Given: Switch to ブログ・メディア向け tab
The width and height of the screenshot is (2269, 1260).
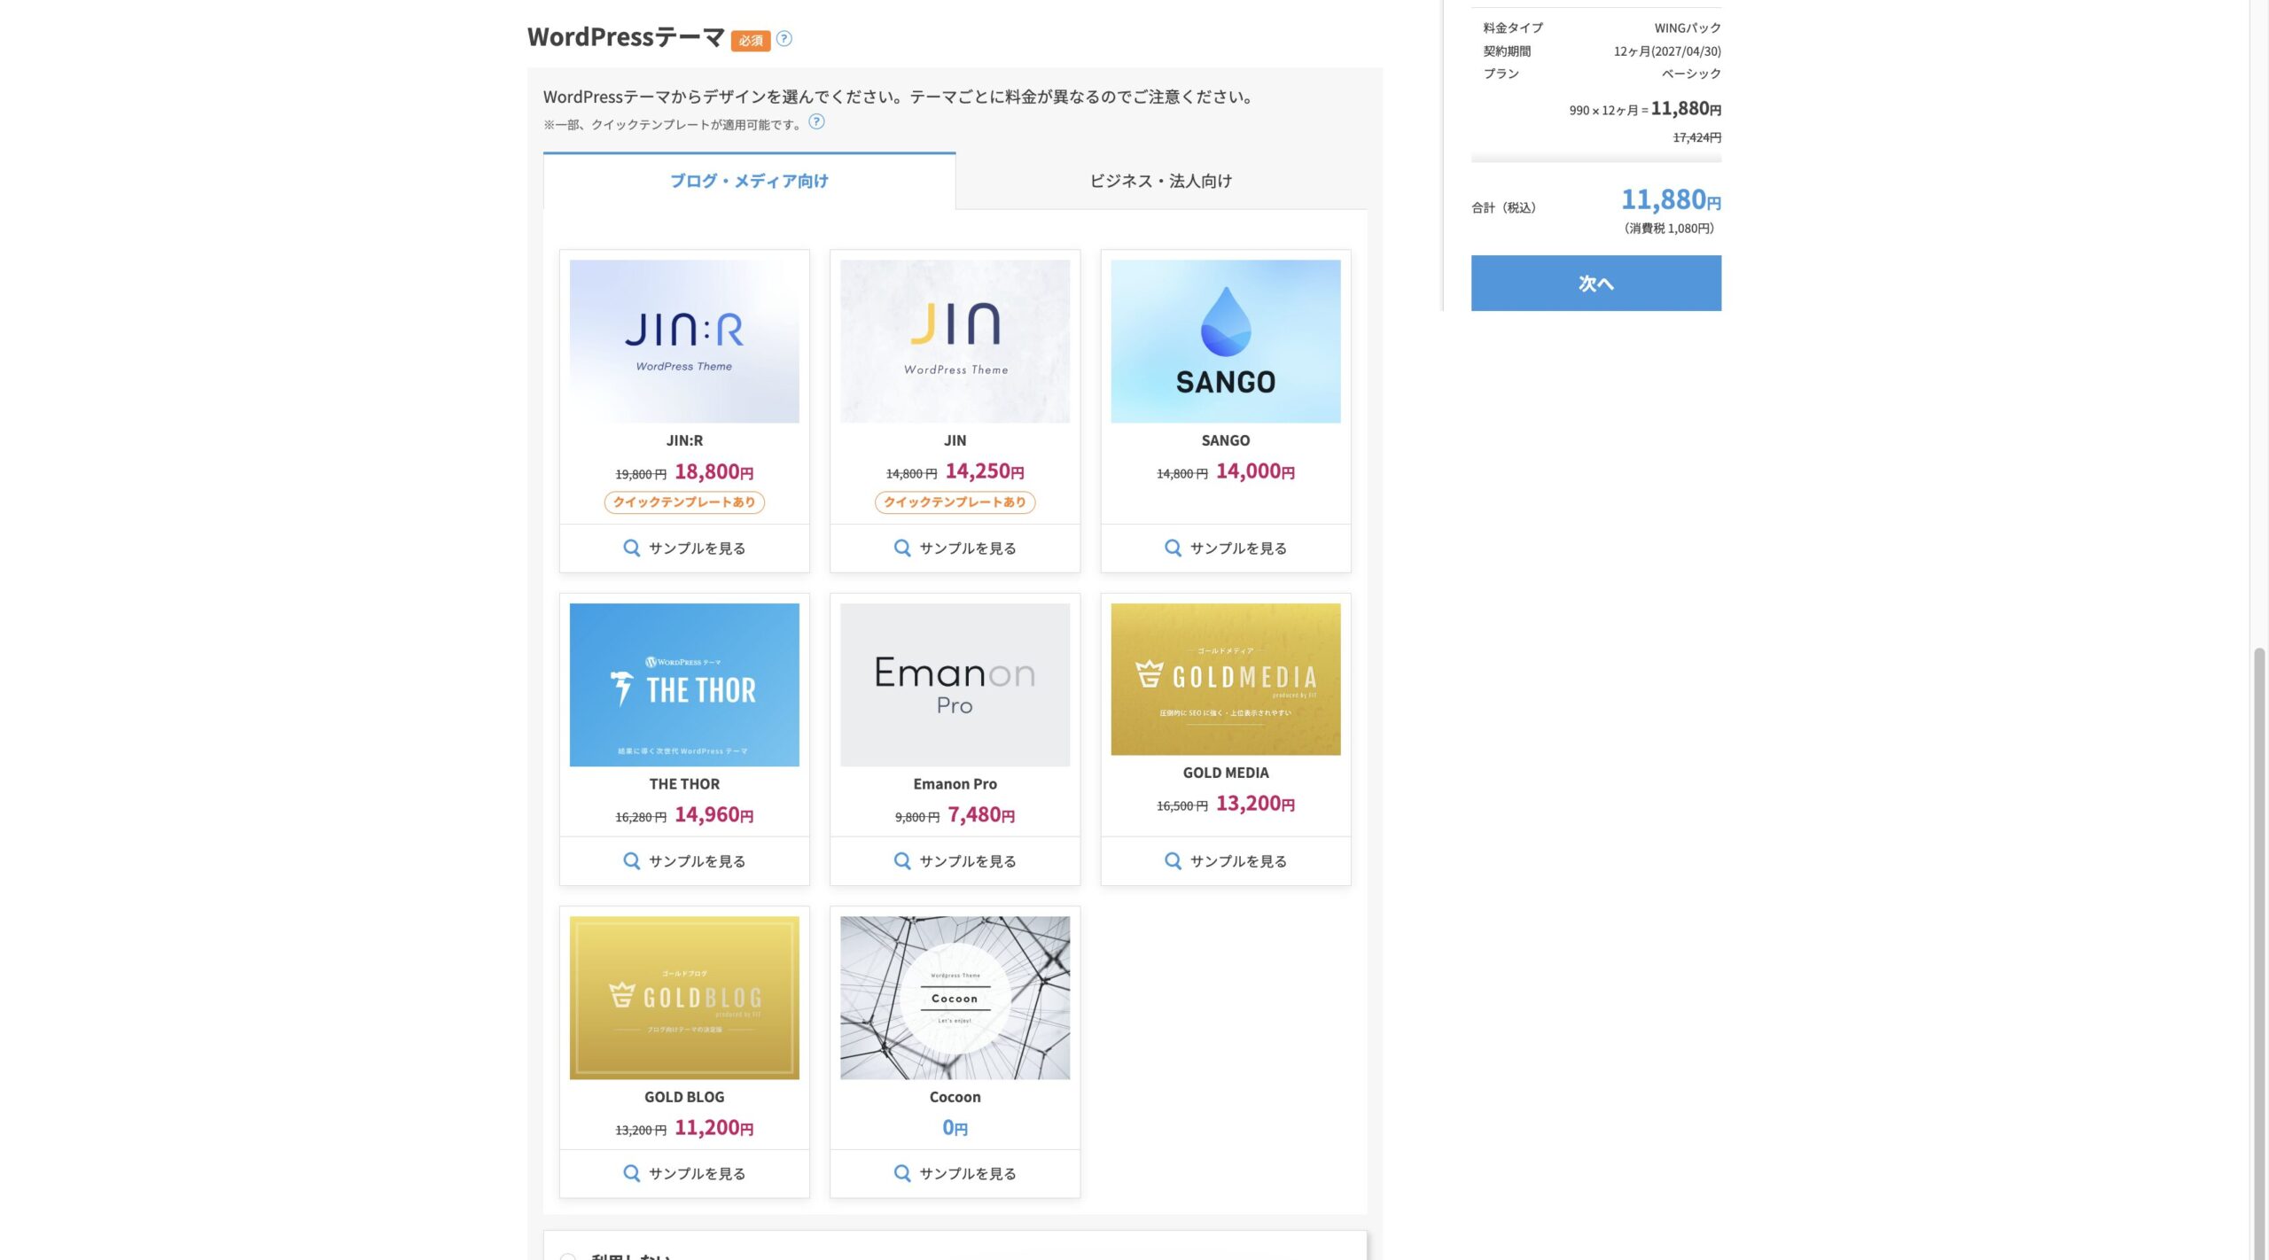Looking at the screenshot, I should tap(749, 181).
